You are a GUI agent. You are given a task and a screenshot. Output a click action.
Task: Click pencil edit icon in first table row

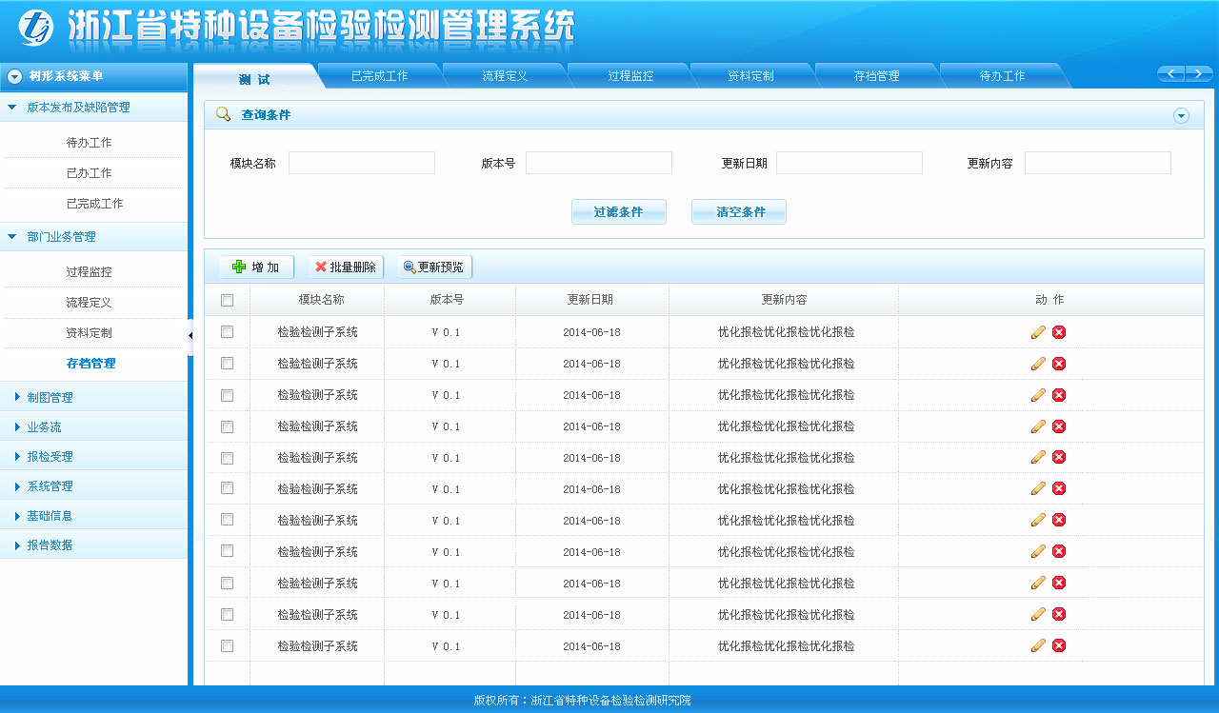1038,332
